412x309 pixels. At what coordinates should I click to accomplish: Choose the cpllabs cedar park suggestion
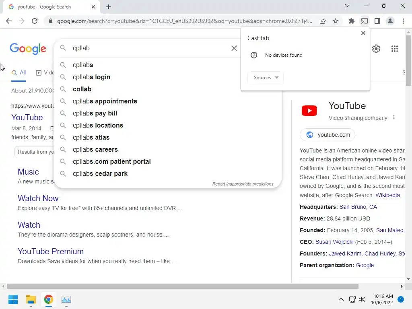point(168,174)
